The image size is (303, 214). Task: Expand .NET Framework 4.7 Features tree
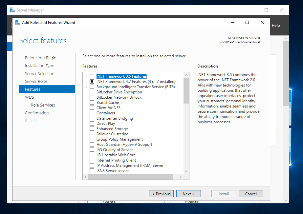pos(86,82)
